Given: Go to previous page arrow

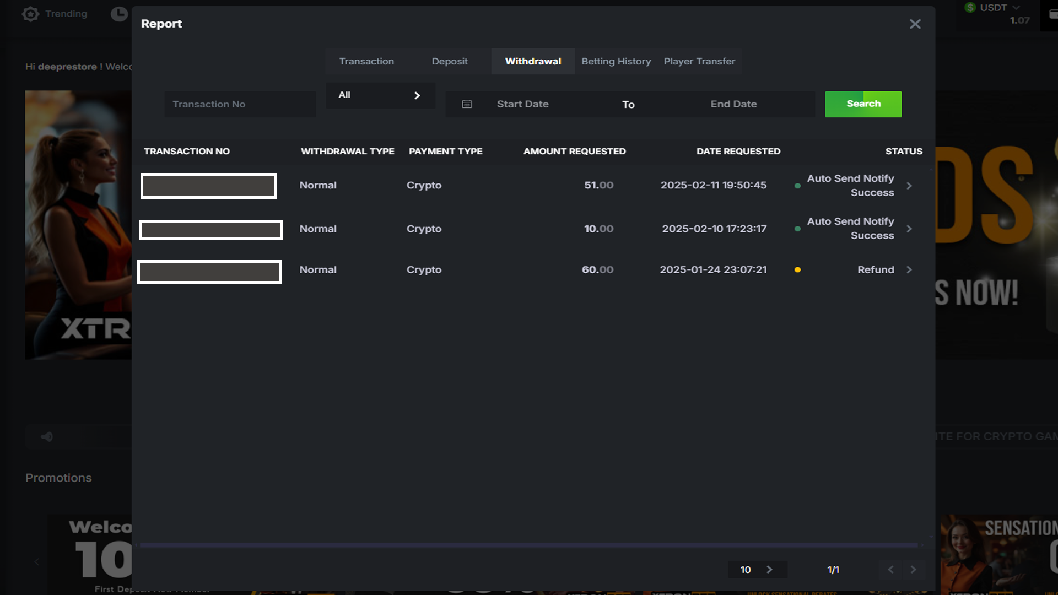Looking at the screenshot, I should click(890, 570).
